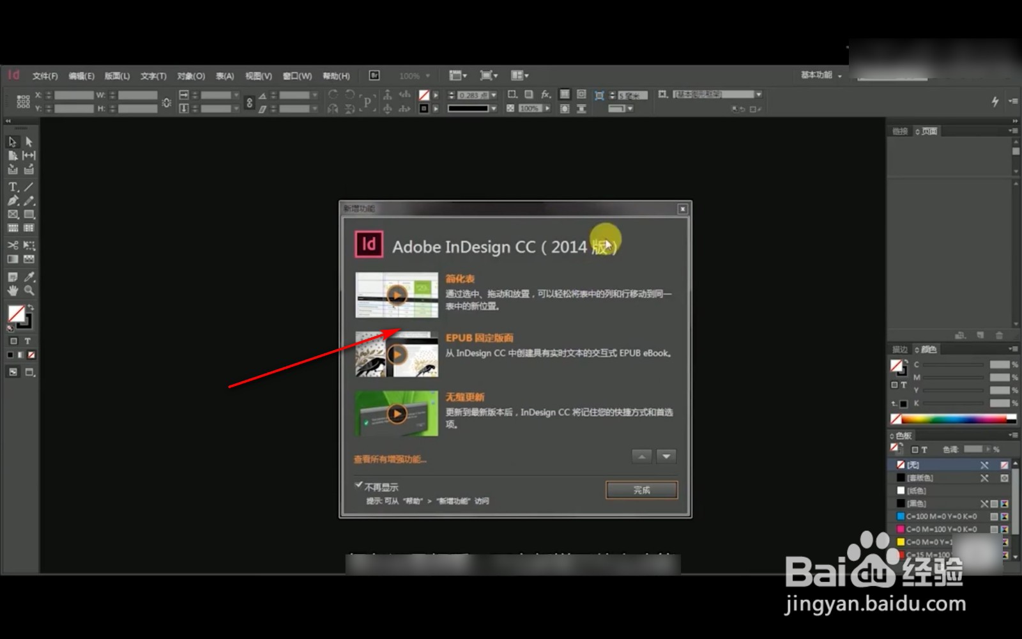Open the Swatches panel flyout menu

click(1012, 435)
